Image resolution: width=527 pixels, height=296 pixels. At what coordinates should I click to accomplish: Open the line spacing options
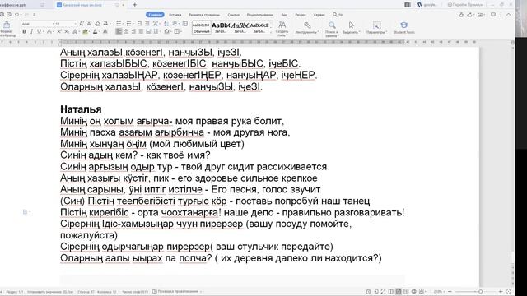coord(156,31)
